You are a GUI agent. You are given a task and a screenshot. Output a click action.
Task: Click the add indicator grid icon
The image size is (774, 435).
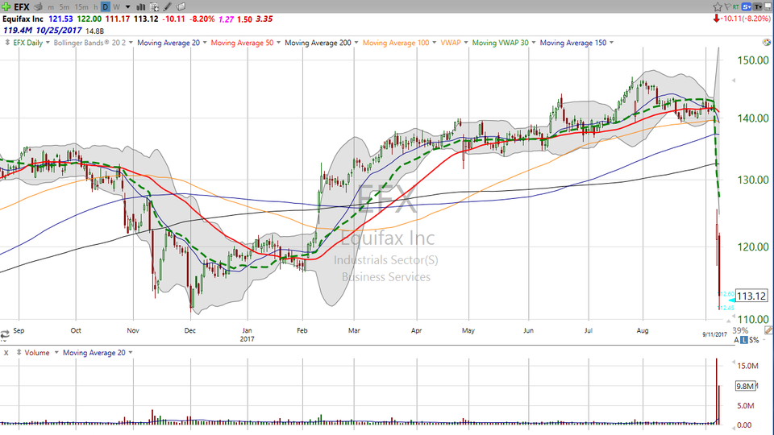154,7
